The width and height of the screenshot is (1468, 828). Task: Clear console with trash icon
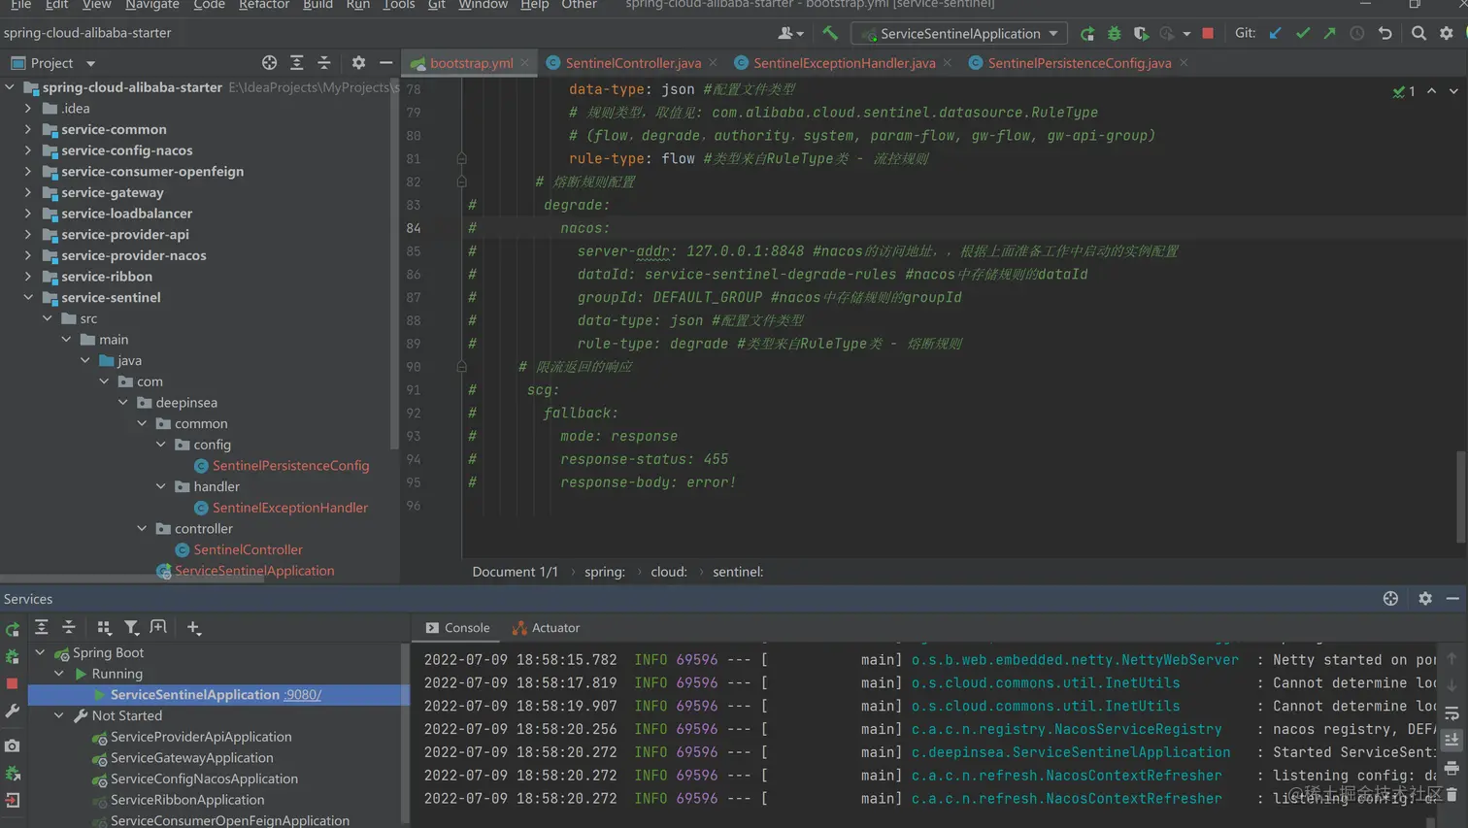[x=1451, y=794]
